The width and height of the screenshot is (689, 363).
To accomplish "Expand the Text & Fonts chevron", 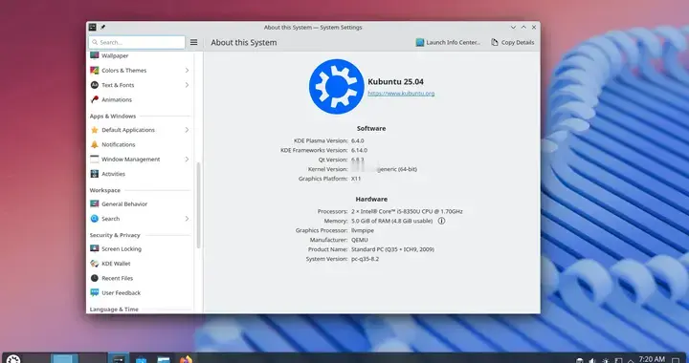I will (x=187, y=85).
